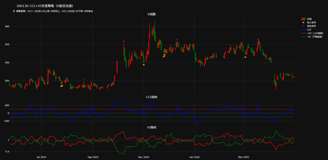The image size is (328, 160).
Task: Click the chart title 300136 CCI+VI交易策略
Action: [45, 6]
